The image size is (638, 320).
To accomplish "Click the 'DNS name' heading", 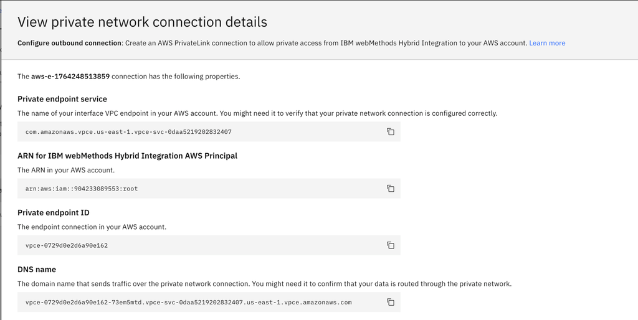I will coord(37,270).
